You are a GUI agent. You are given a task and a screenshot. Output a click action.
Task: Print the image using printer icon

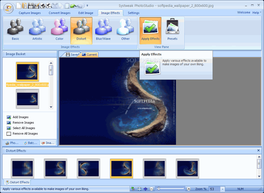tap(43, 6)
